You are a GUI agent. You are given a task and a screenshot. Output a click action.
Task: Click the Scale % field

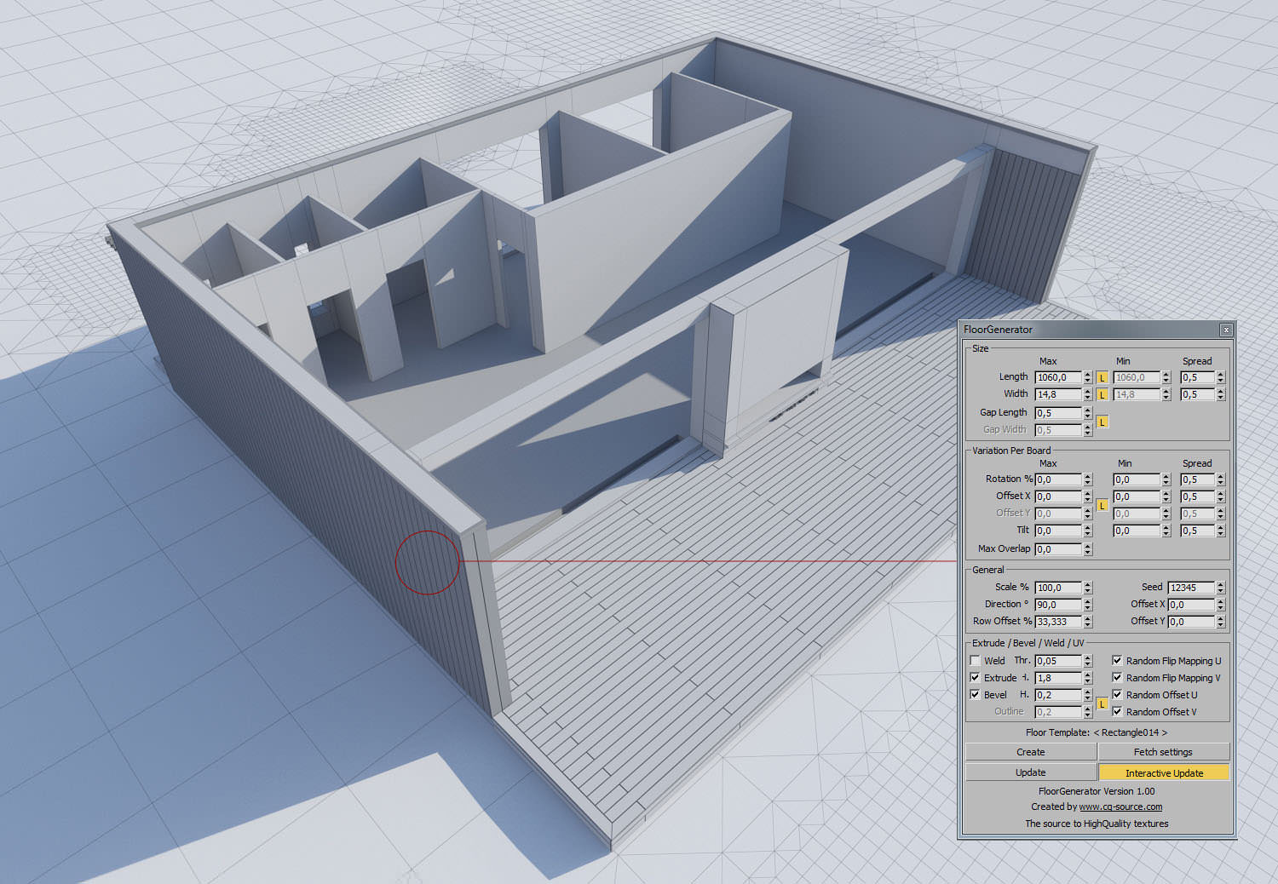[1058, 588]
